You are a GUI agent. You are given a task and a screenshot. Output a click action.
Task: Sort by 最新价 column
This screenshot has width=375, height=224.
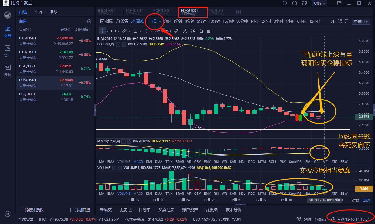67,30
